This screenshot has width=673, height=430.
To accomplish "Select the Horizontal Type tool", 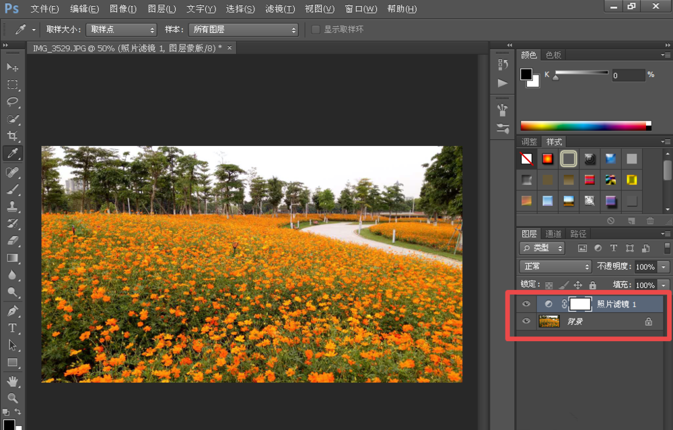I will click(12, 328).
